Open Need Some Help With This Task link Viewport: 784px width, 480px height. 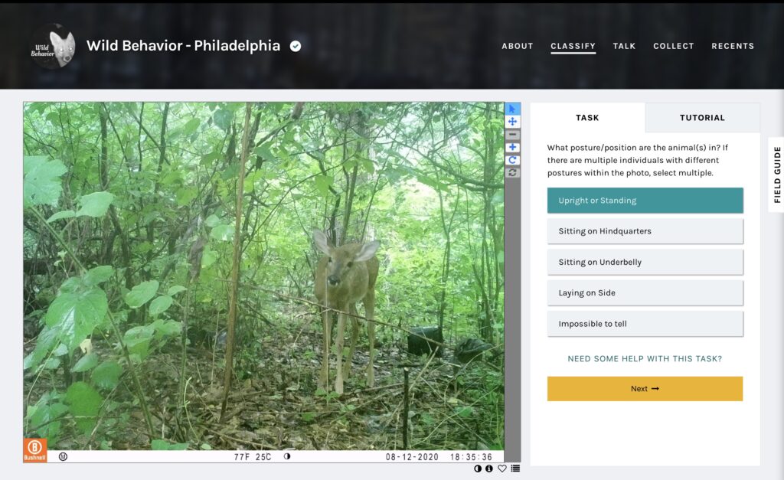click(x=645, y=358)
